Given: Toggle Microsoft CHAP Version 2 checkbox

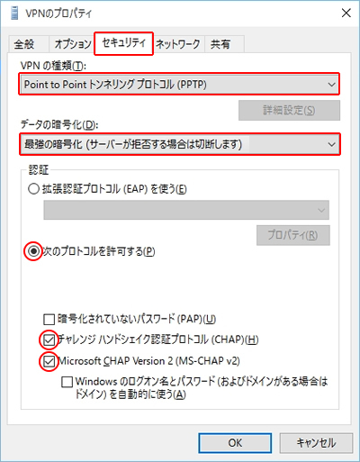Looking at the screenshot, I should point(49,361).
